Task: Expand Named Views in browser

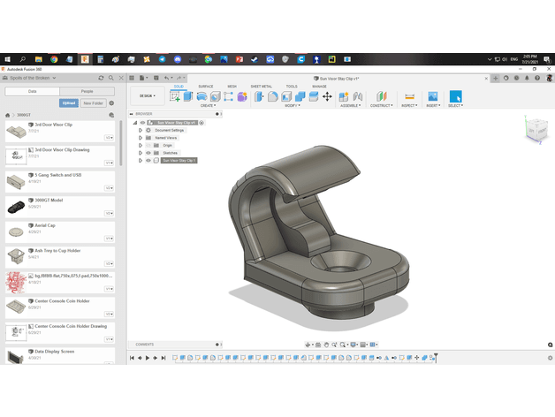Action: pyautogui.click(x=141, y=138)
